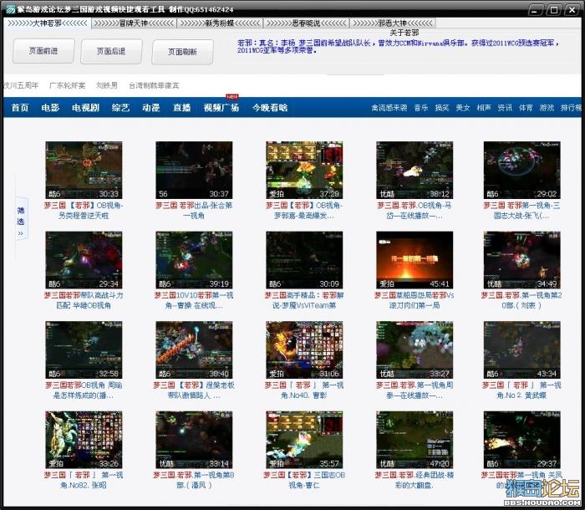Click the 广东轮奸案 hot search link
Image resolution: width=585 pixels, height=510 pixels.
pos(67,85)
